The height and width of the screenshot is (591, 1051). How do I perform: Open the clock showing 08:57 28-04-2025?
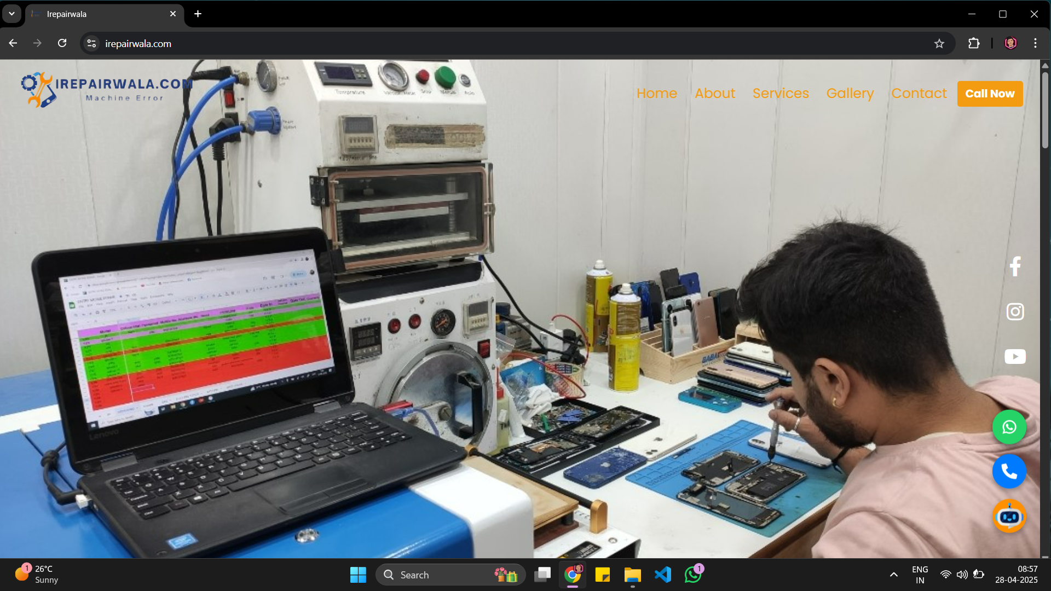coord(1016,575)
